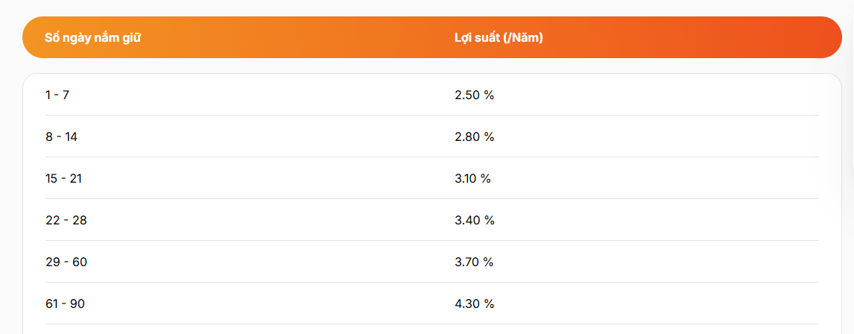Click the 3.40 % yield value
The width and height of the screenshot is (854, 334).
pos(475,220)
